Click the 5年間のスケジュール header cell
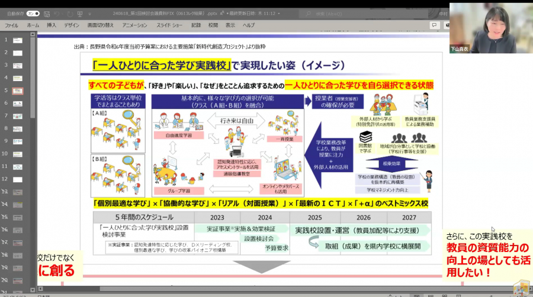Screen dimensions: 533x297 click(x=144, y=217)
